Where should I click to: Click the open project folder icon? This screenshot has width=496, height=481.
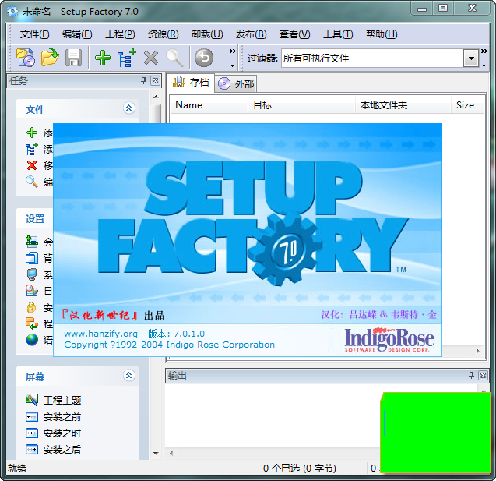point(50,58)
